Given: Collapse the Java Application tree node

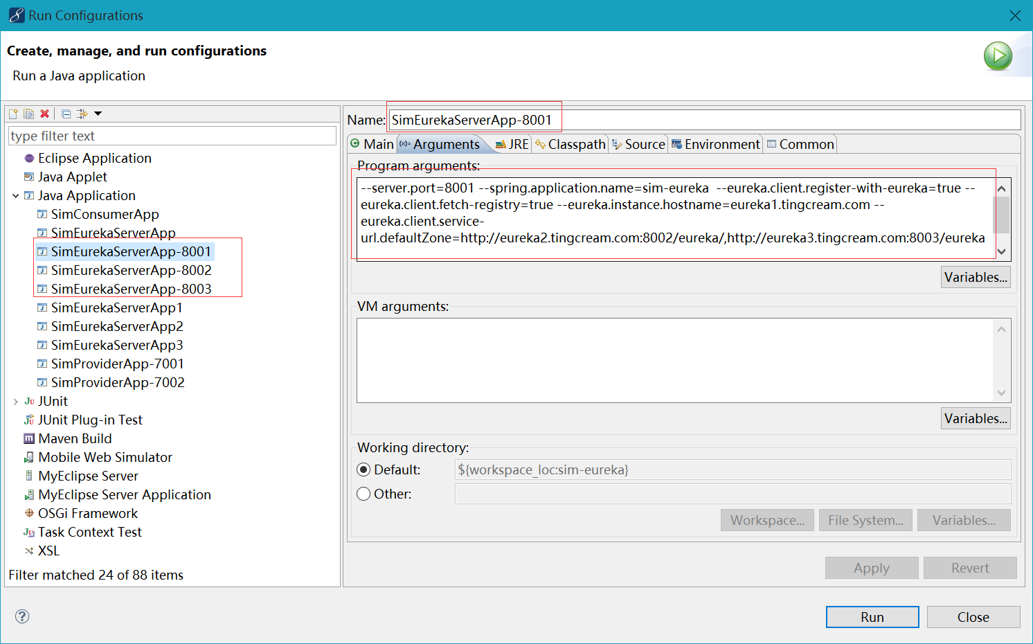Looking at the screenshot, I should point(15,196).
